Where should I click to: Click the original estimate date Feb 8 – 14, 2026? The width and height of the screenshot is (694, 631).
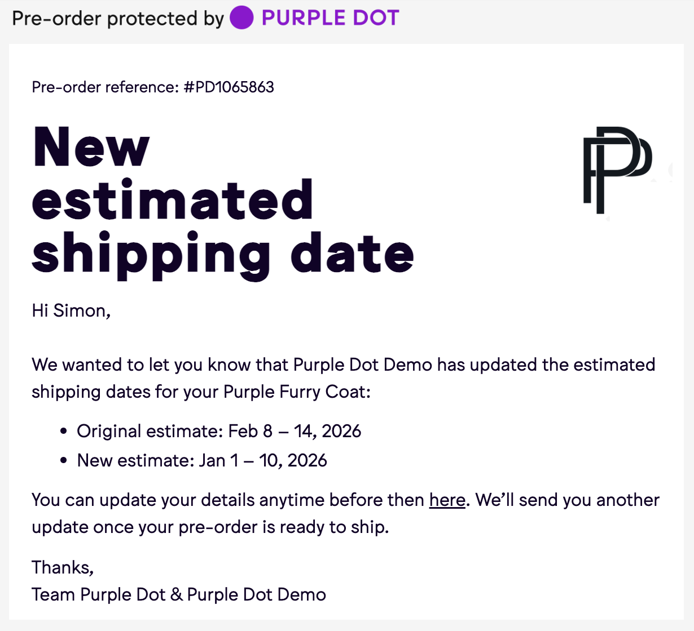coord(295,432)
